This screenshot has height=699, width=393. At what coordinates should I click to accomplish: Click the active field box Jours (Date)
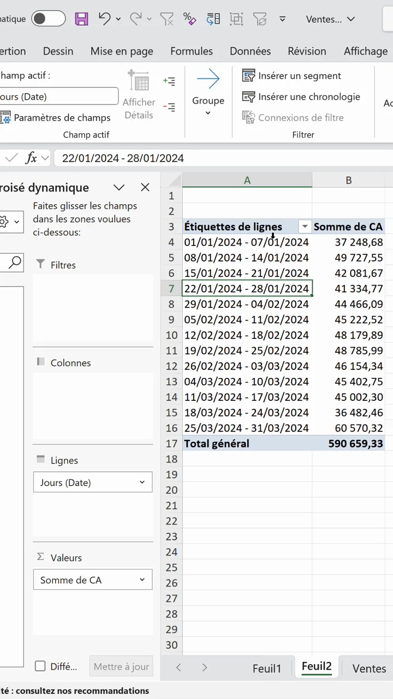[58, 97]
